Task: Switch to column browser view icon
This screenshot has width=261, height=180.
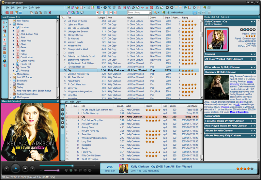Action: coord(209,13)
